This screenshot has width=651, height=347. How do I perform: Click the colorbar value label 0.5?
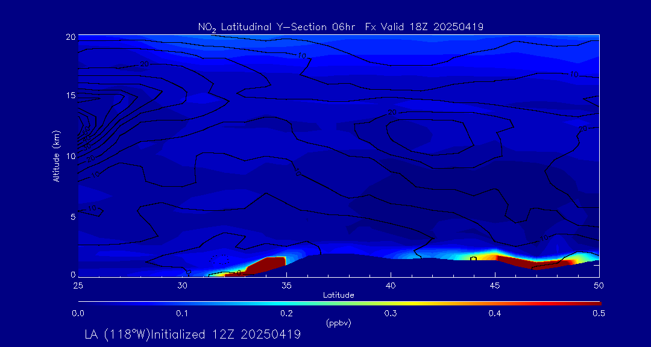click(599, 314)
